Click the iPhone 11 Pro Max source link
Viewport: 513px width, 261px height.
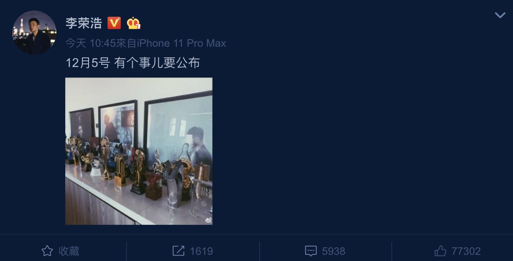181,43
